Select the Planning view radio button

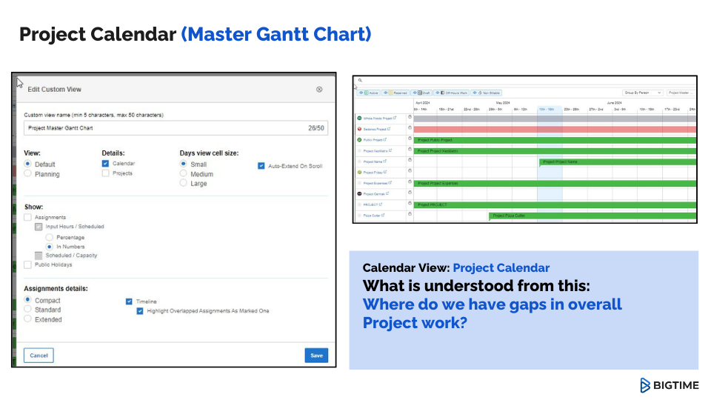pos(27,173)
